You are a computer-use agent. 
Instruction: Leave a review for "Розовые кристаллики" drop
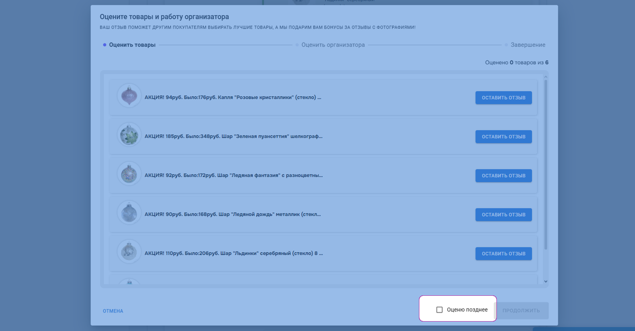click(503, 97)
